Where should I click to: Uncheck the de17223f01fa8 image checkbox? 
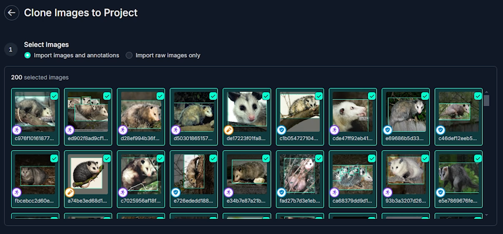pos(266,96)
